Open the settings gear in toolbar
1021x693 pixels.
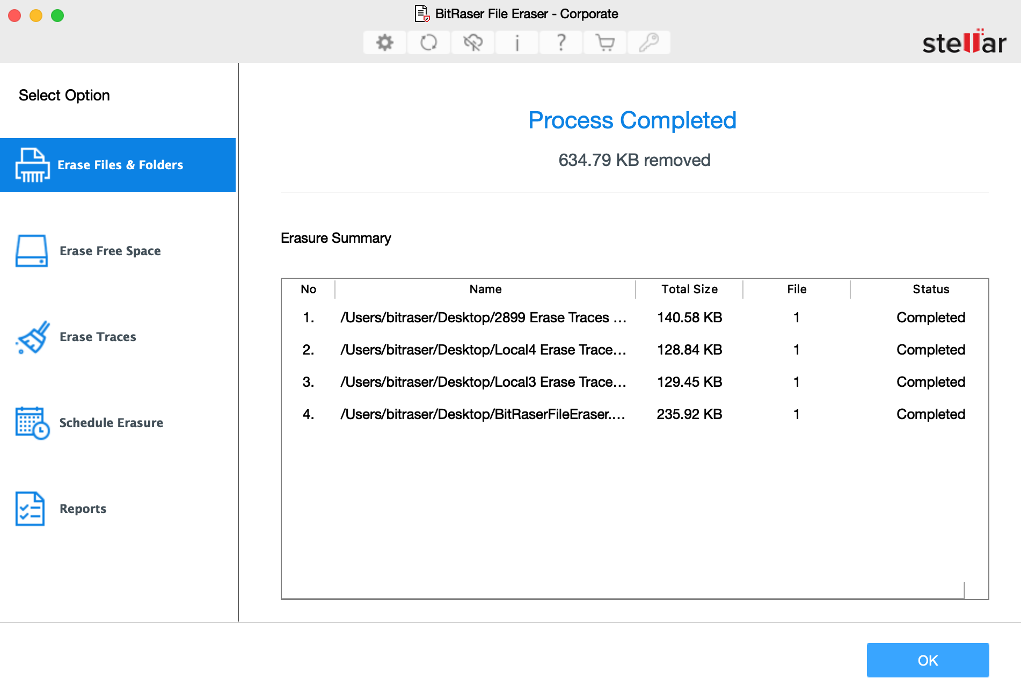(x=384, y=42)
